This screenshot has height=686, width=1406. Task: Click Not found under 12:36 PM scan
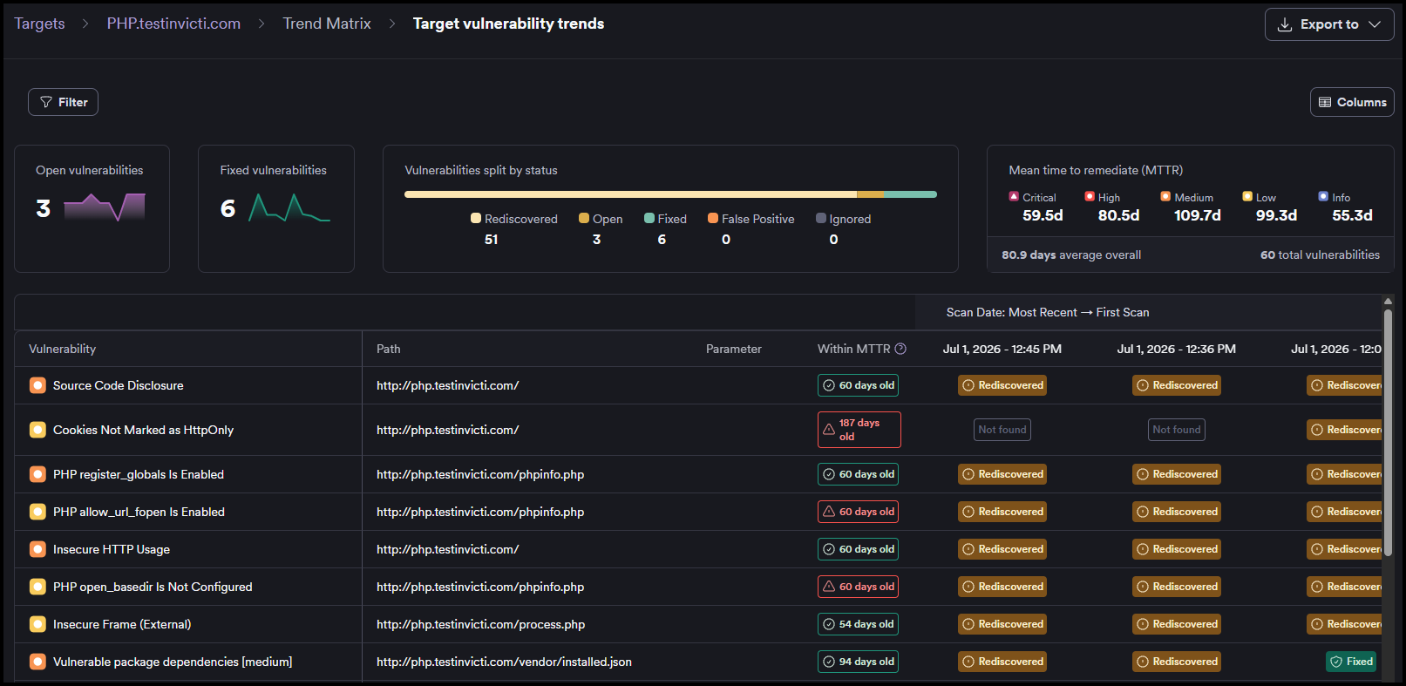1177,430
